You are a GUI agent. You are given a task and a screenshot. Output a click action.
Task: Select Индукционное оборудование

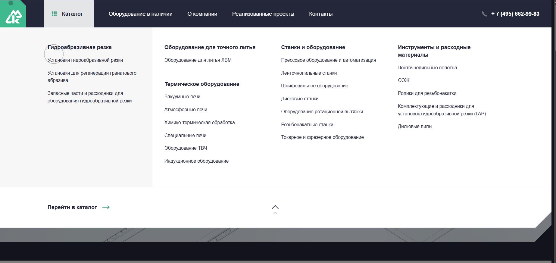pos(196,161)
